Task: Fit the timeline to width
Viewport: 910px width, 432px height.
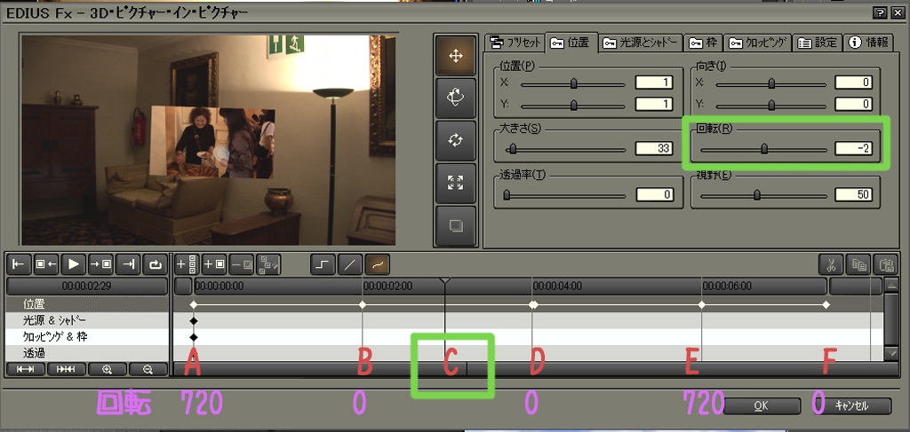Action: 25,369
